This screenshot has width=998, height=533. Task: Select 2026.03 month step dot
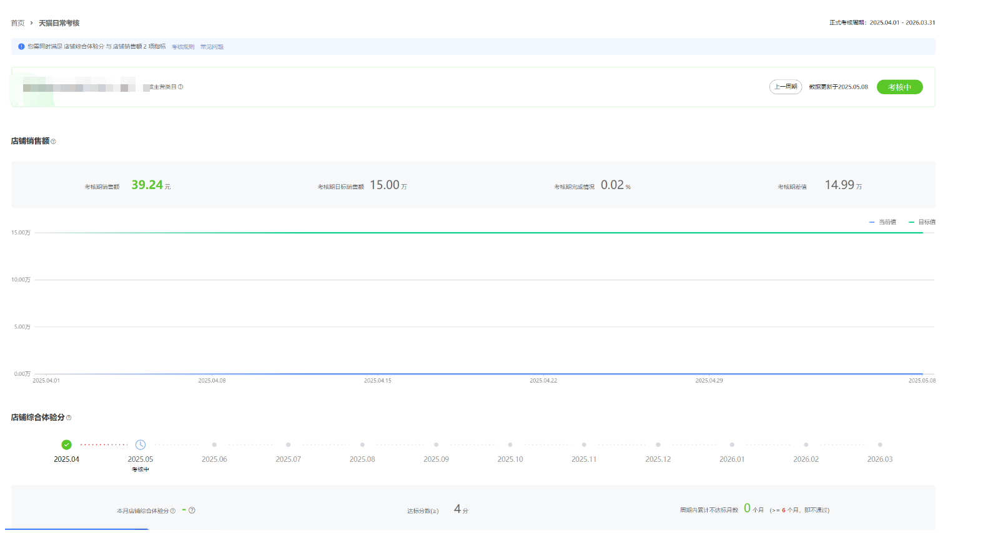point(879,445)
